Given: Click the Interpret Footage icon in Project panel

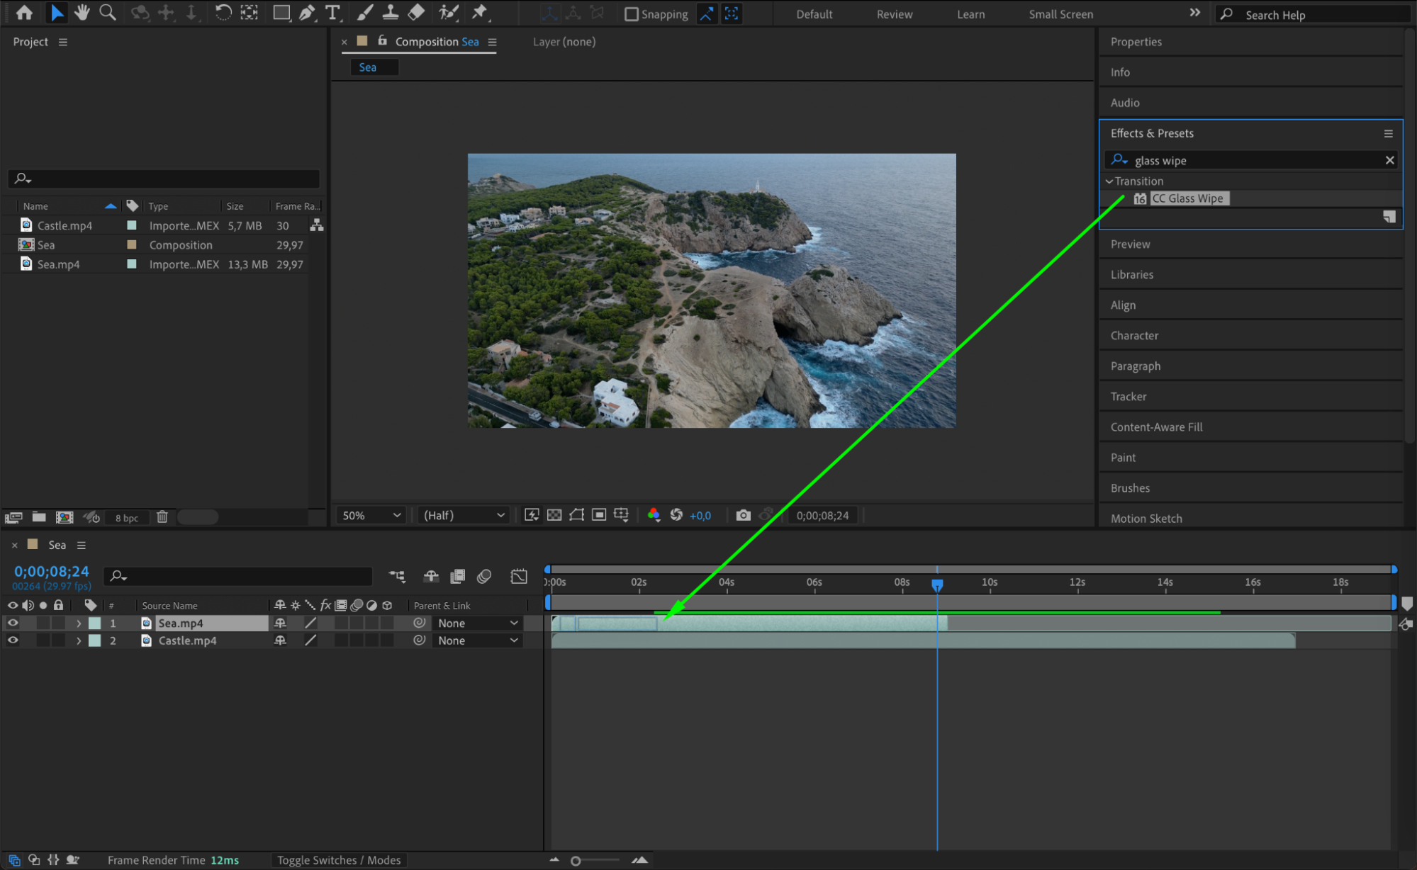Looking at the screenshot, I should pyautogui.click(x=13, y=517).
